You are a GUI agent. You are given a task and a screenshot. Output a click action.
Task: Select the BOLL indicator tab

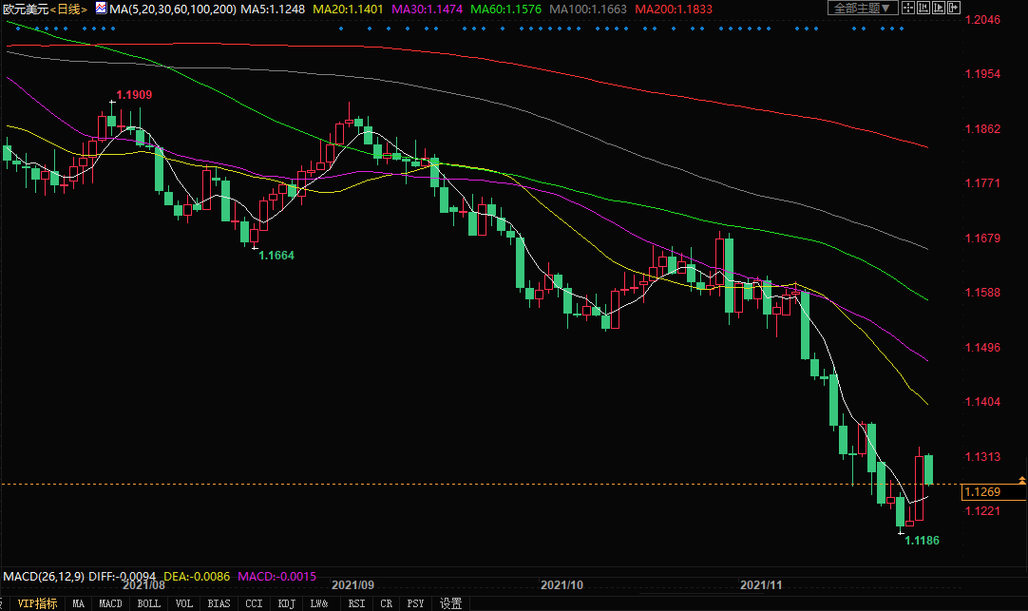148,603
